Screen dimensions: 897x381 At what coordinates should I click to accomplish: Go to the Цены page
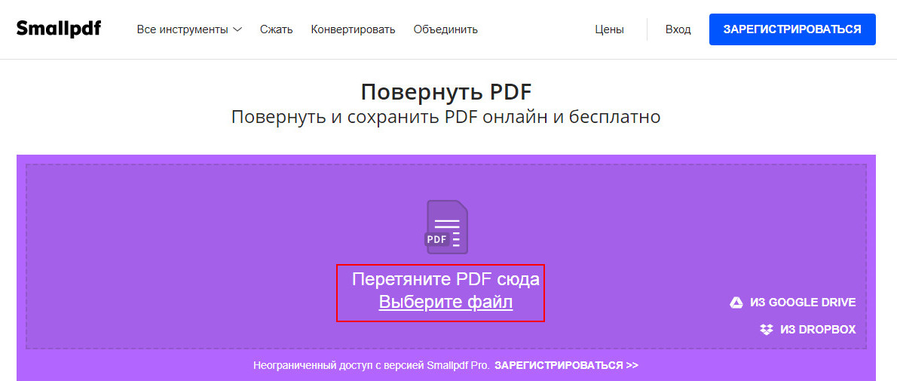[609, 29]
